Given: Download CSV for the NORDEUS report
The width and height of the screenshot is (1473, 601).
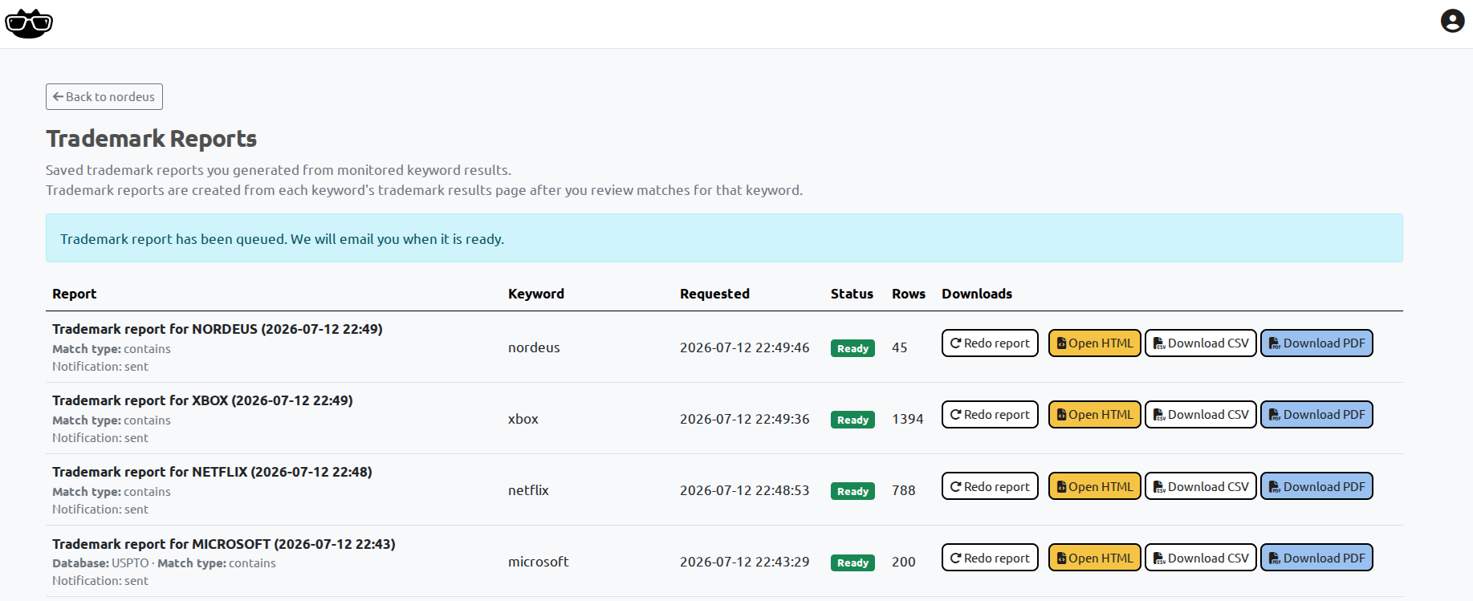Looking at the screenshot, I should [1200, 343].
